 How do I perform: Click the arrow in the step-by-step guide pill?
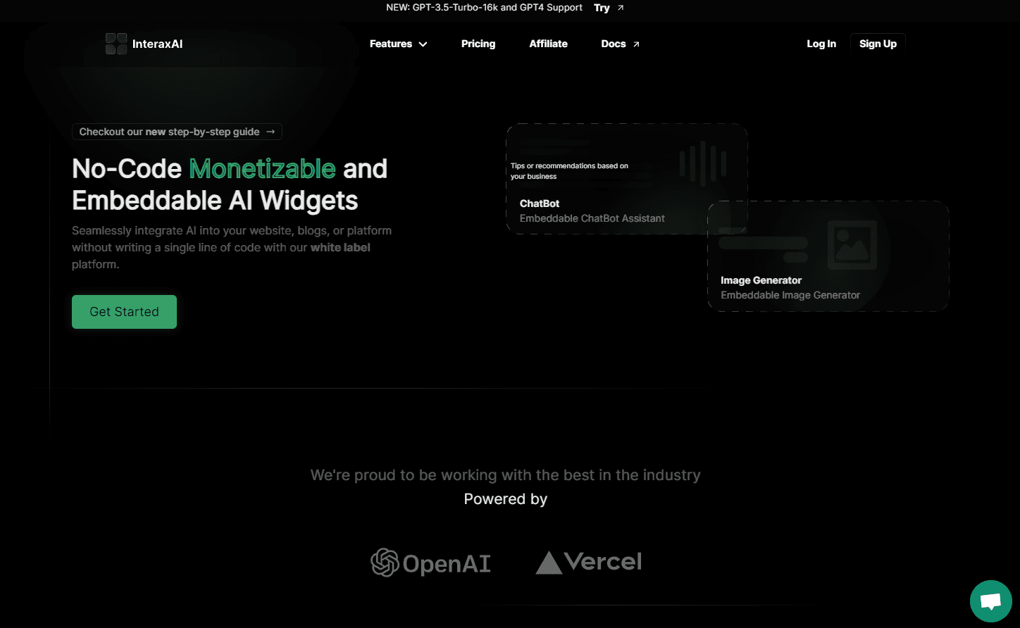coord(270,132)
